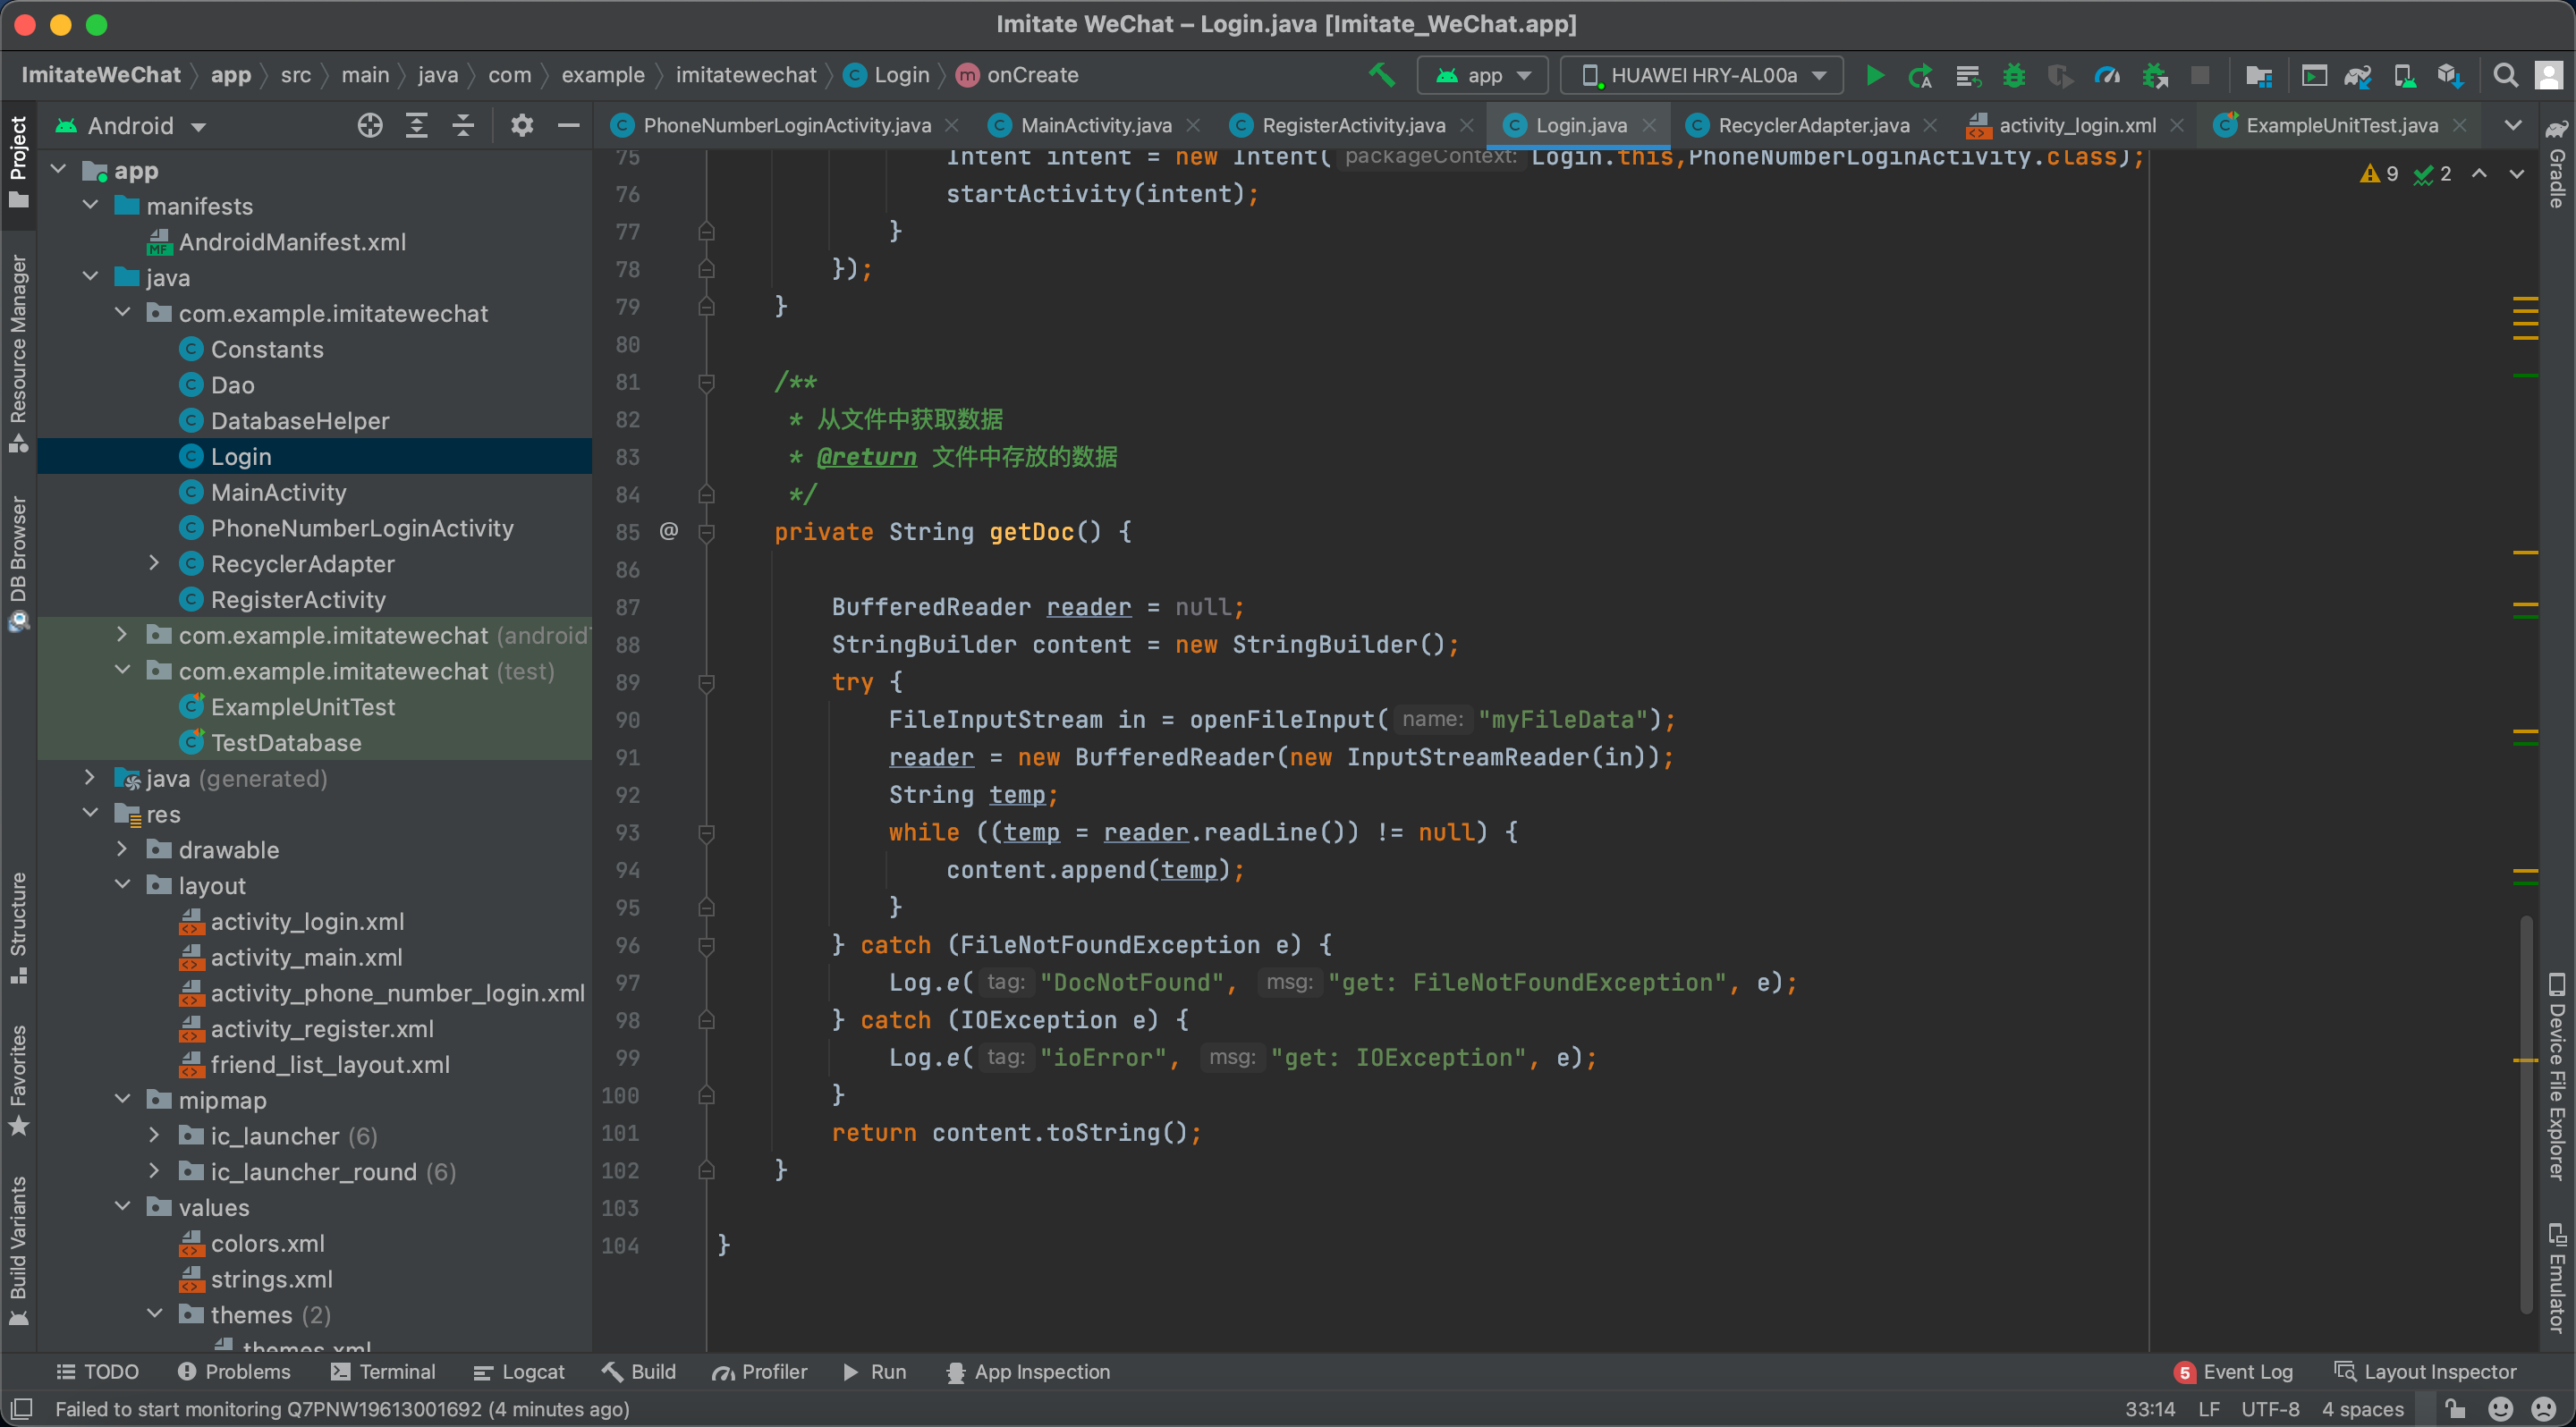The height and width of the screenshot is (1427, 2576).
Task: Toggle the DB Browser side panel
Action: tap(18, 562)
